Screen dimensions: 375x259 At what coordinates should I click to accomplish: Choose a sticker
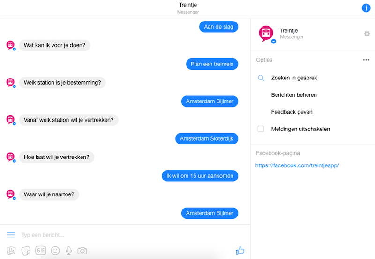click(x=26, y=251)
